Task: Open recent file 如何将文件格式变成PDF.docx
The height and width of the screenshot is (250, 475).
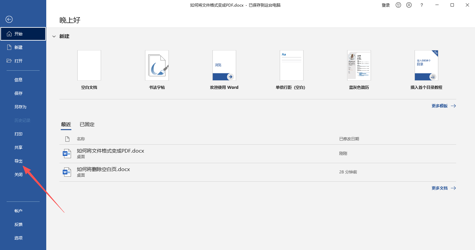Action: pos(258,154)
